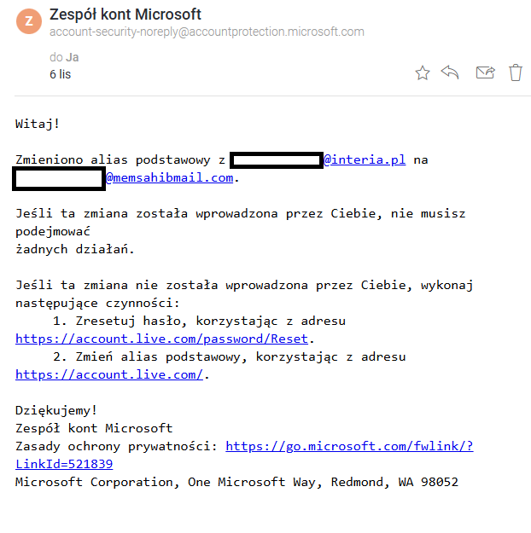Select the account-security-noreply sender address
Image resolution: width=531 pixels, height=533 pixels.
207,32
